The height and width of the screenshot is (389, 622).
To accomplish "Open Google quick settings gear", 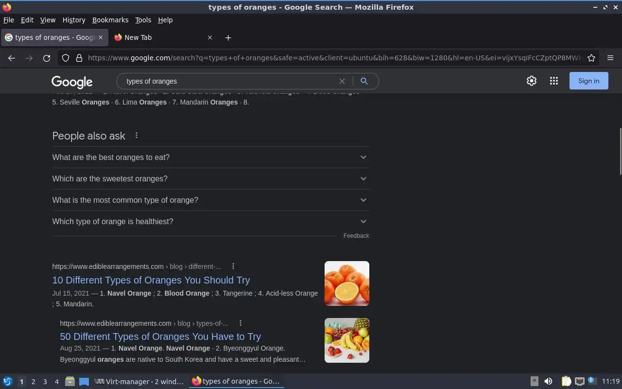I will [532, 81].
